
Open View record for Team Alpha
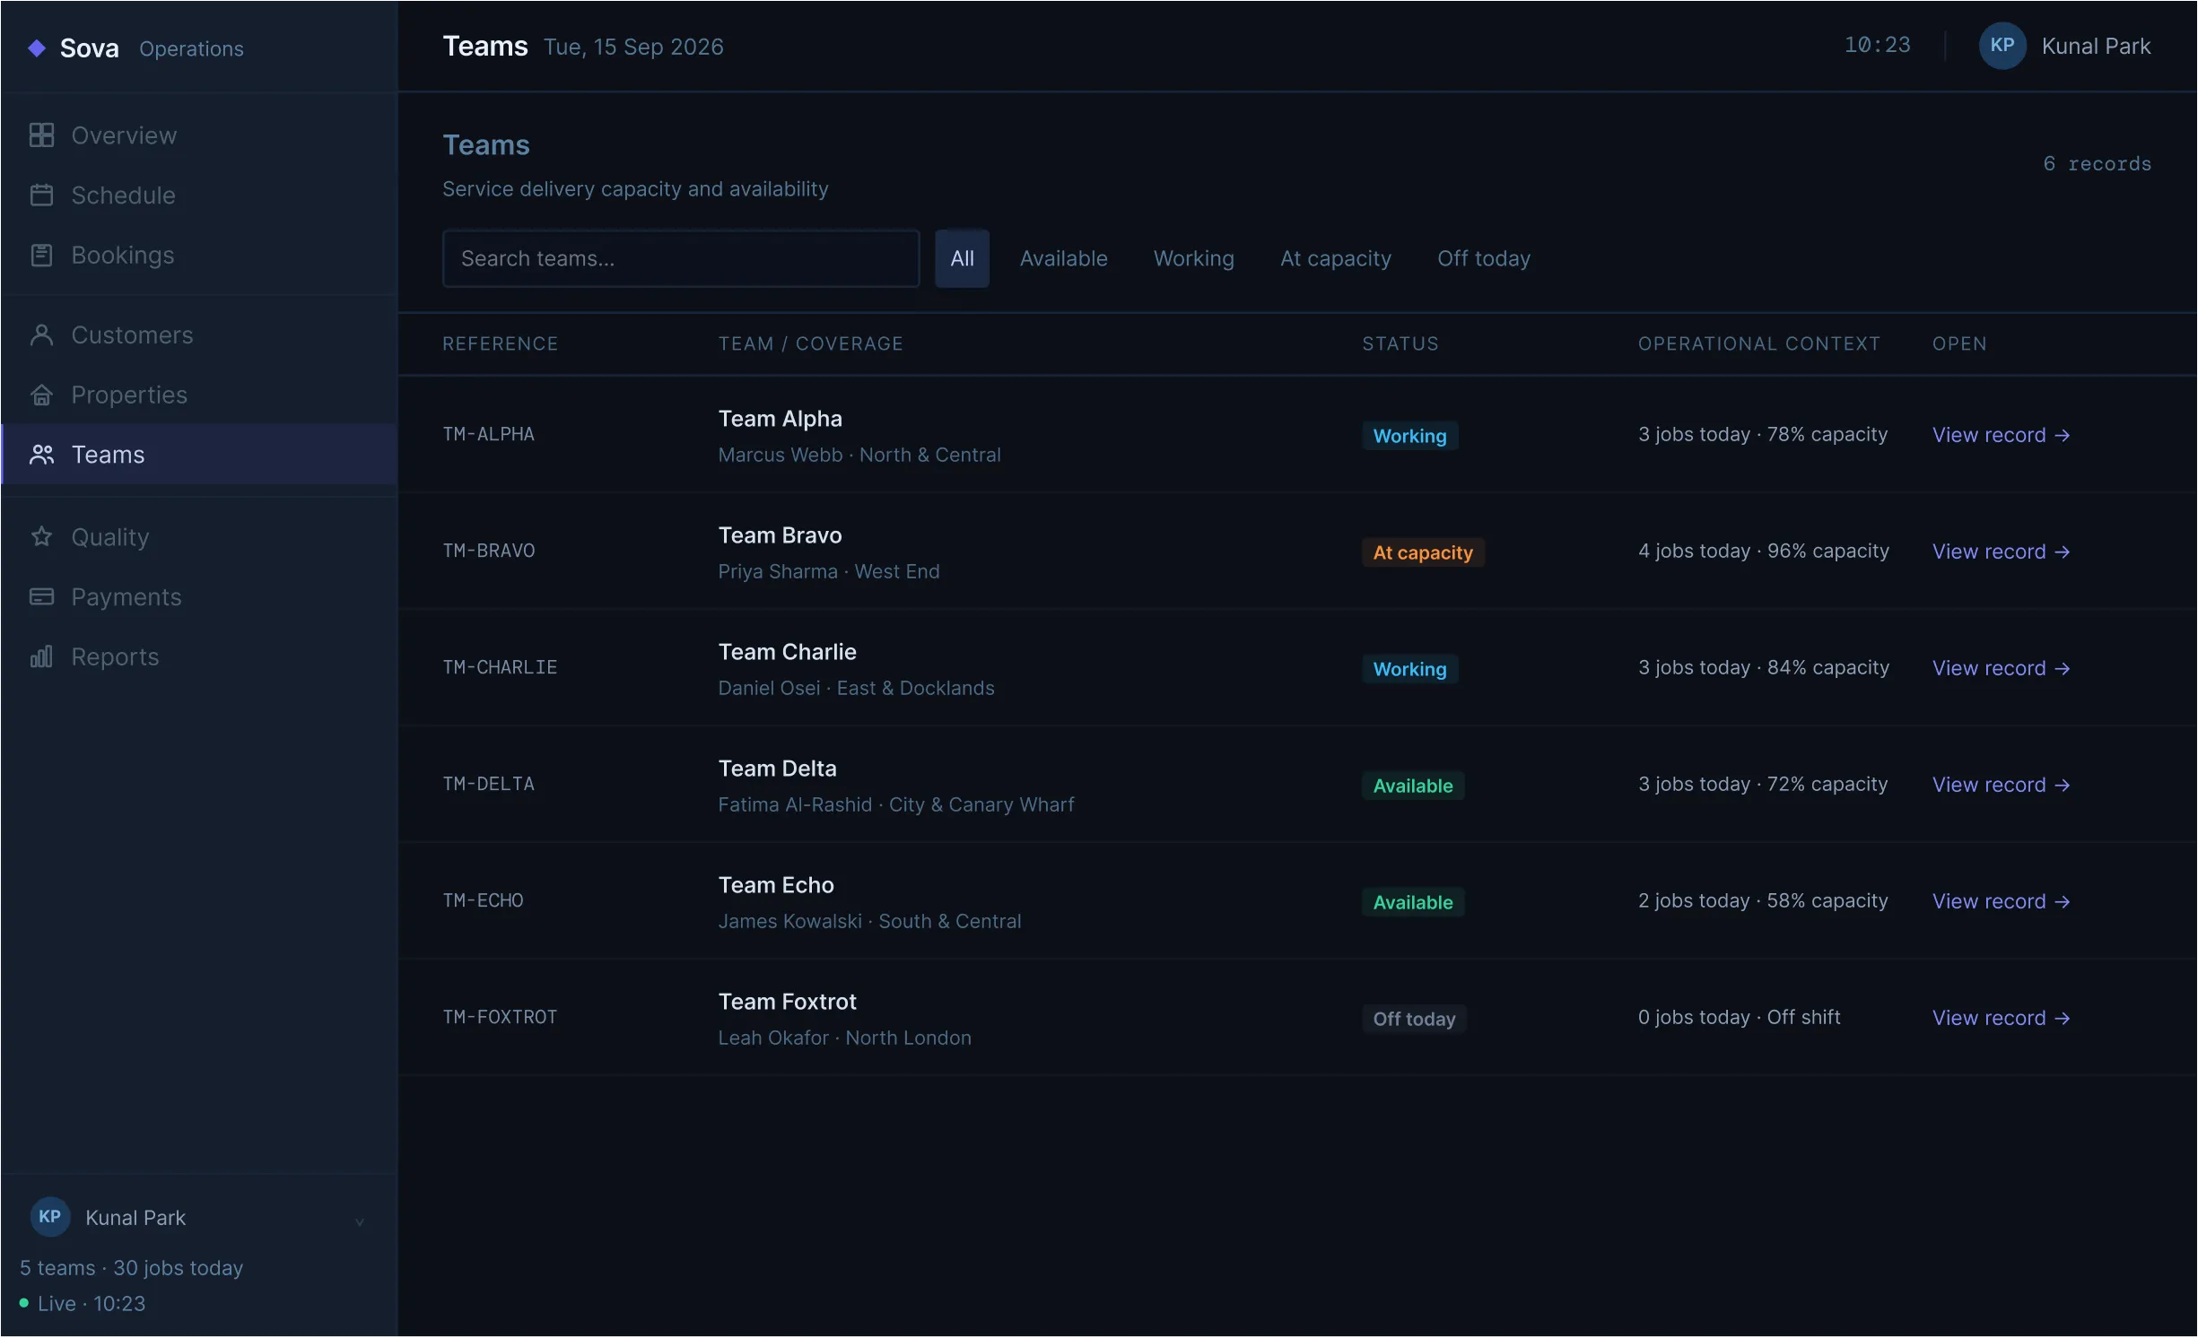click(2001, 435)
